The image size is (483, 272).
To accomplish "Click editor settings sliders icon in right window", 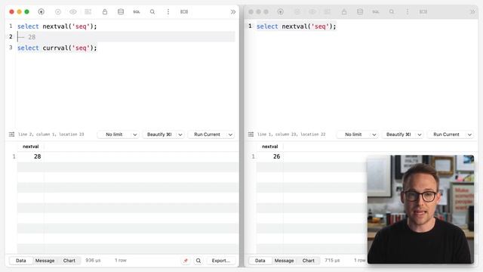I will click(251, 134).
